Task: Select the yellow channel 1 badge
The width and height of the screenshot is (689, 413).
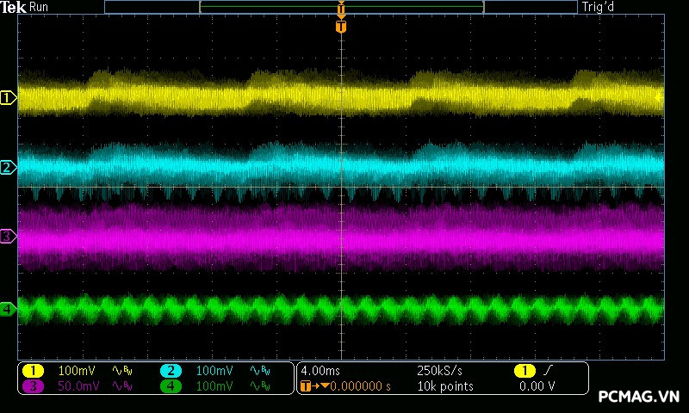Action: pyautogui.click(x=32, y=370)
